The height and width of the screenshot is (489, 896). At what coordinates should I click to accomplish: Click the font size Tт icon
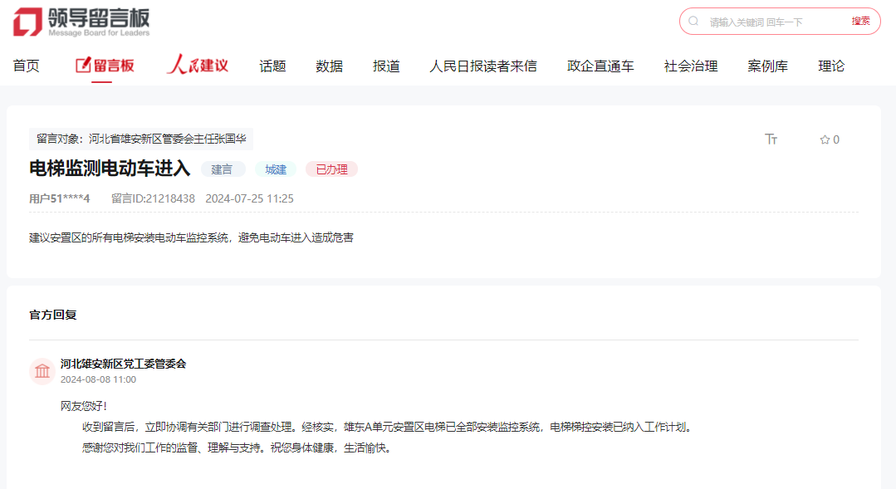pos(771,139)
